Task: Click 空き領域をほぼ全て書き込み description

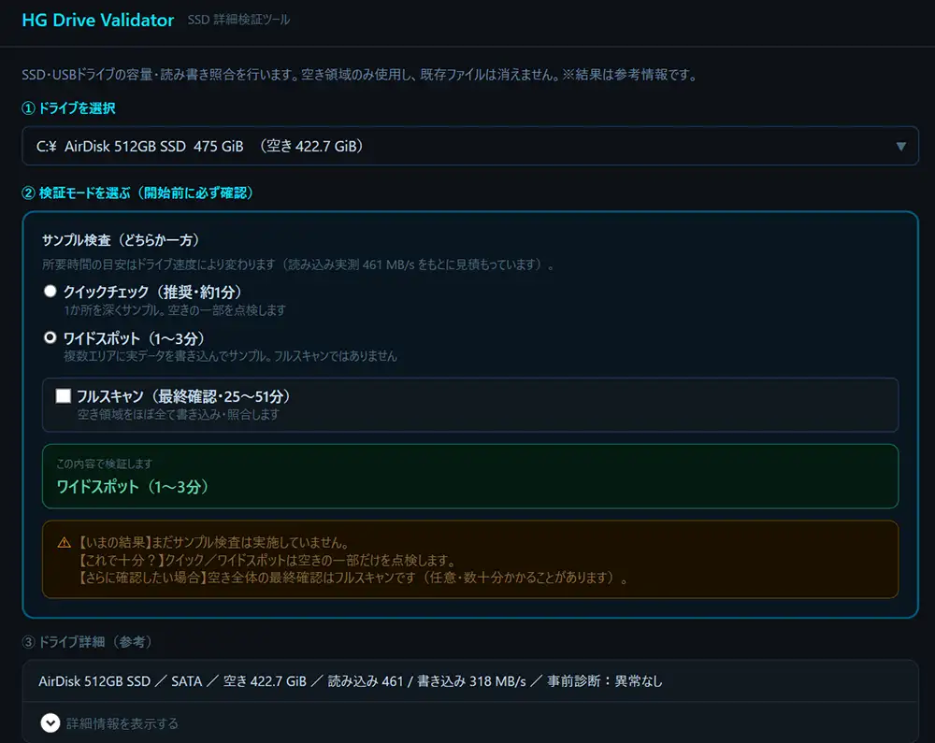Action: click(178, 414)
